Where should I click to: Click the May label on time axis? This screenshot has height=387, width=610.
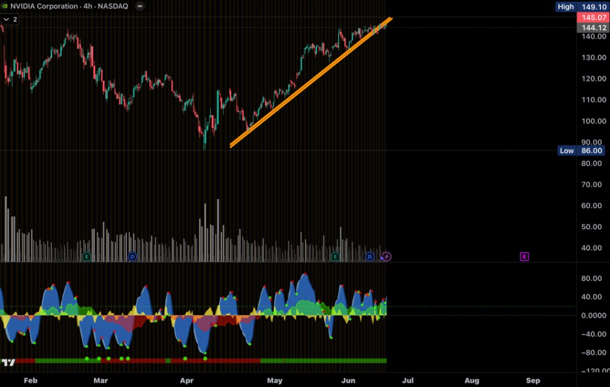click(275, 381)
